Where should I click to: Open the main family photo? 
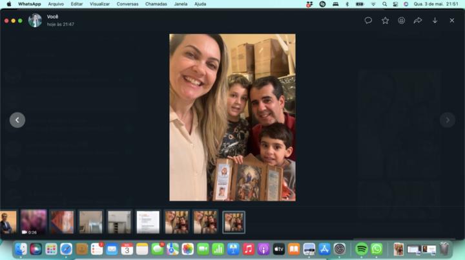pyautogui.click(x=232, y=117)
